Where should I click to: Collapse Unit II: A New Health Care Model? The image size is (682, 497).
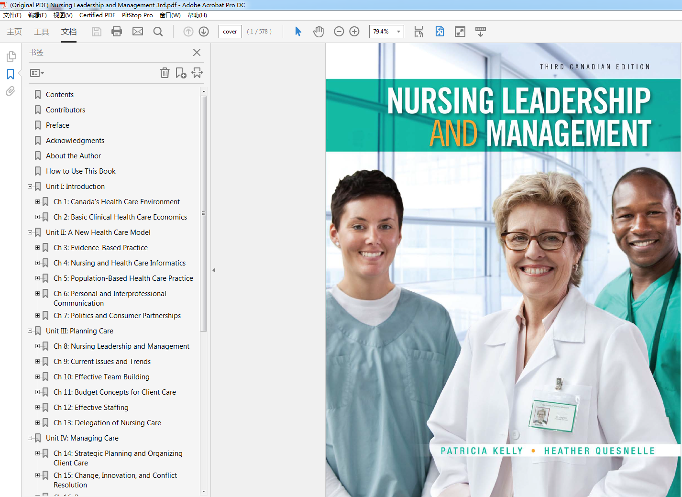(x=30, y=232)
